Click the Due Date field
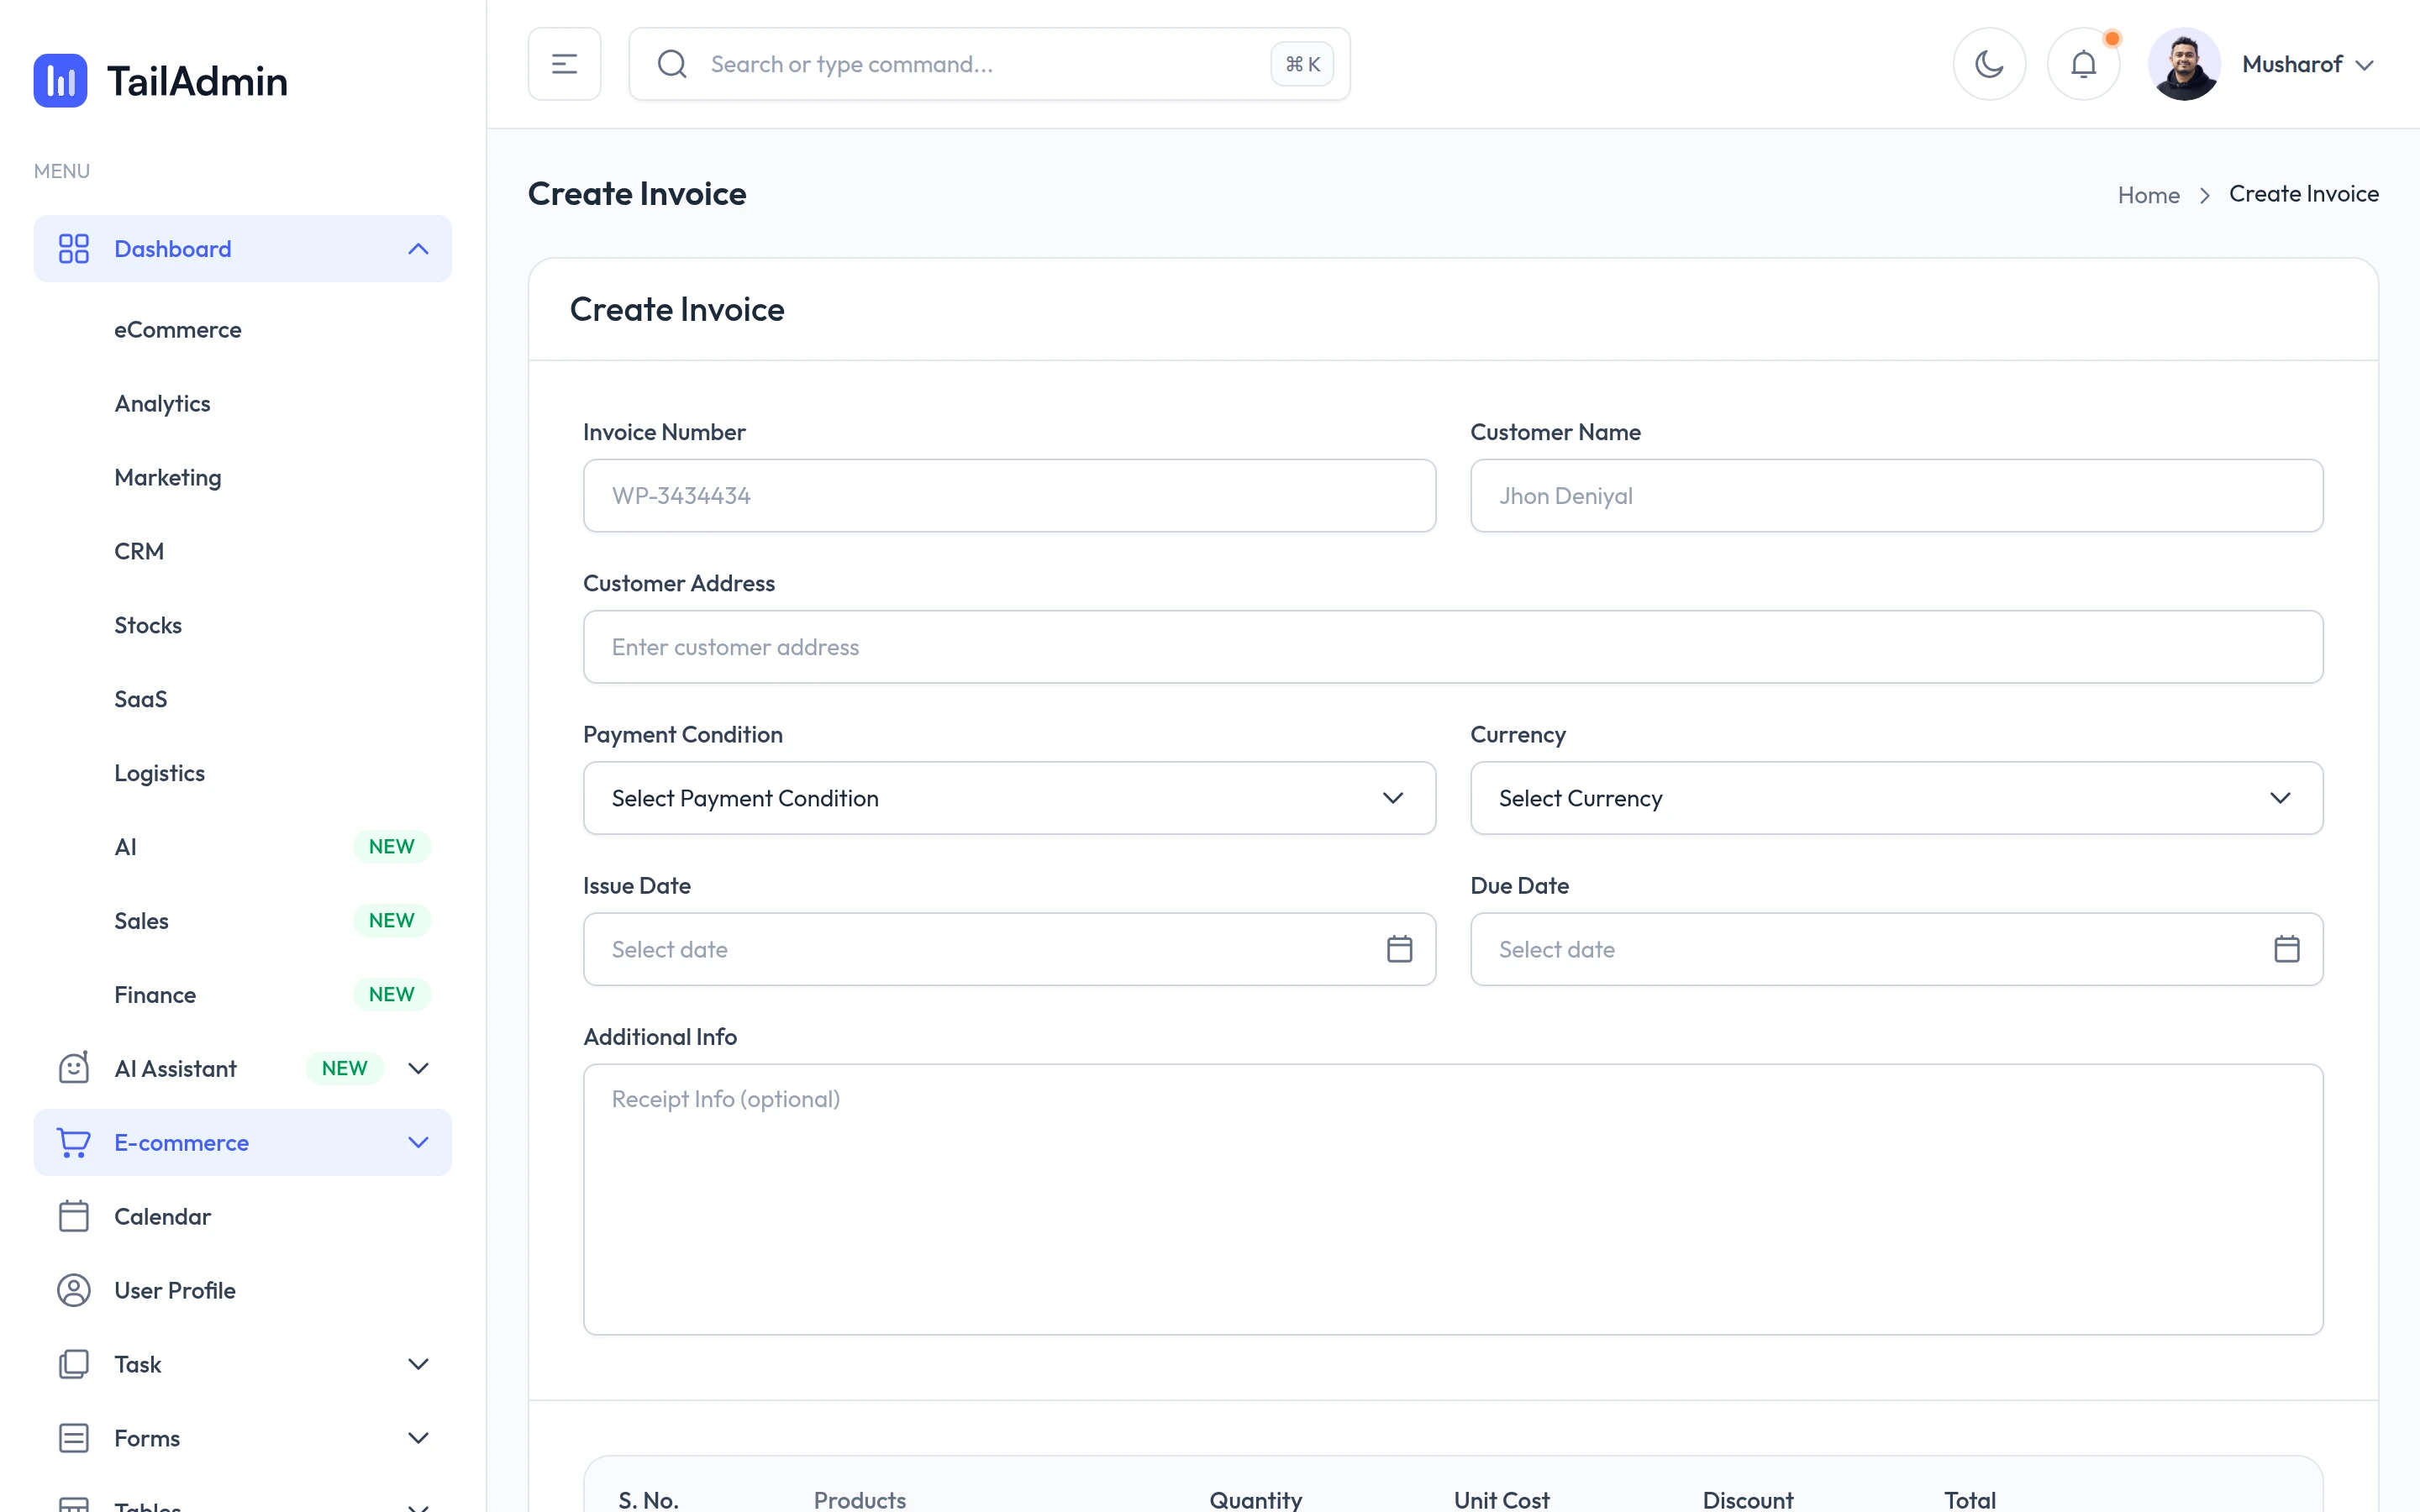The width and height of the screenshot is (2420, 1512). coord(1896,949)
